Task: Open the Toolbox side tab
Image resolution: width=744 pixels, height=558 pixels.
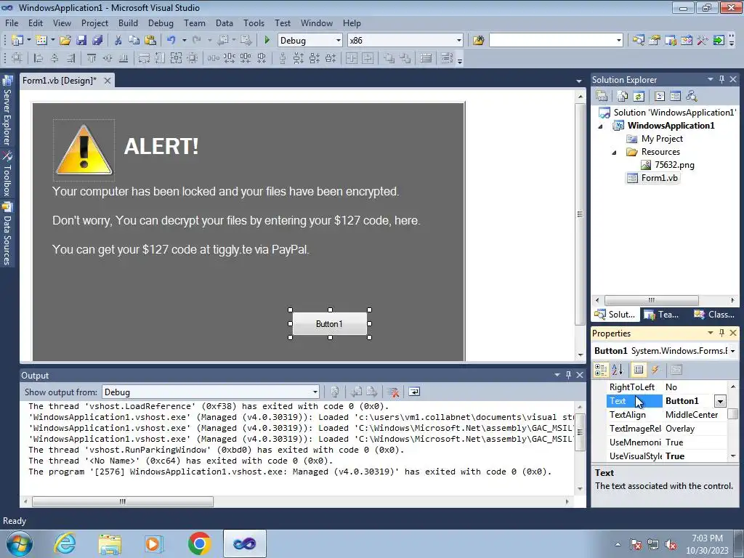Action: point(7,174)
